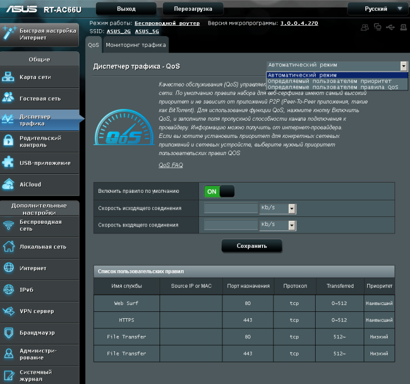410x384 pixels.
Task: Click the Network Map icon
Action: 8,77
